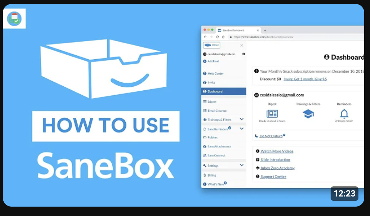Open Reminders via the bell icon

pyautogui.click(x=344, y=114)
